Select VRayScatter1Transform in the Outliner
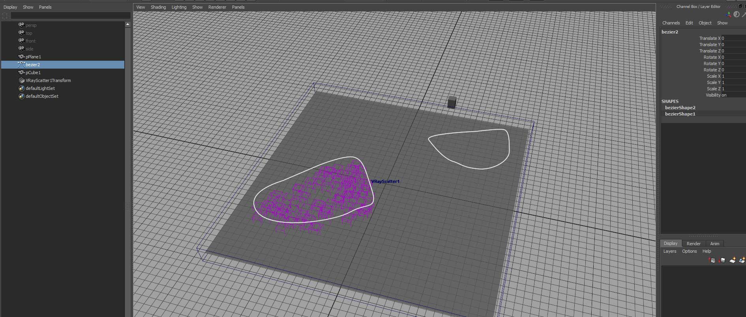The image size is (746, 317). pos(48,80)
